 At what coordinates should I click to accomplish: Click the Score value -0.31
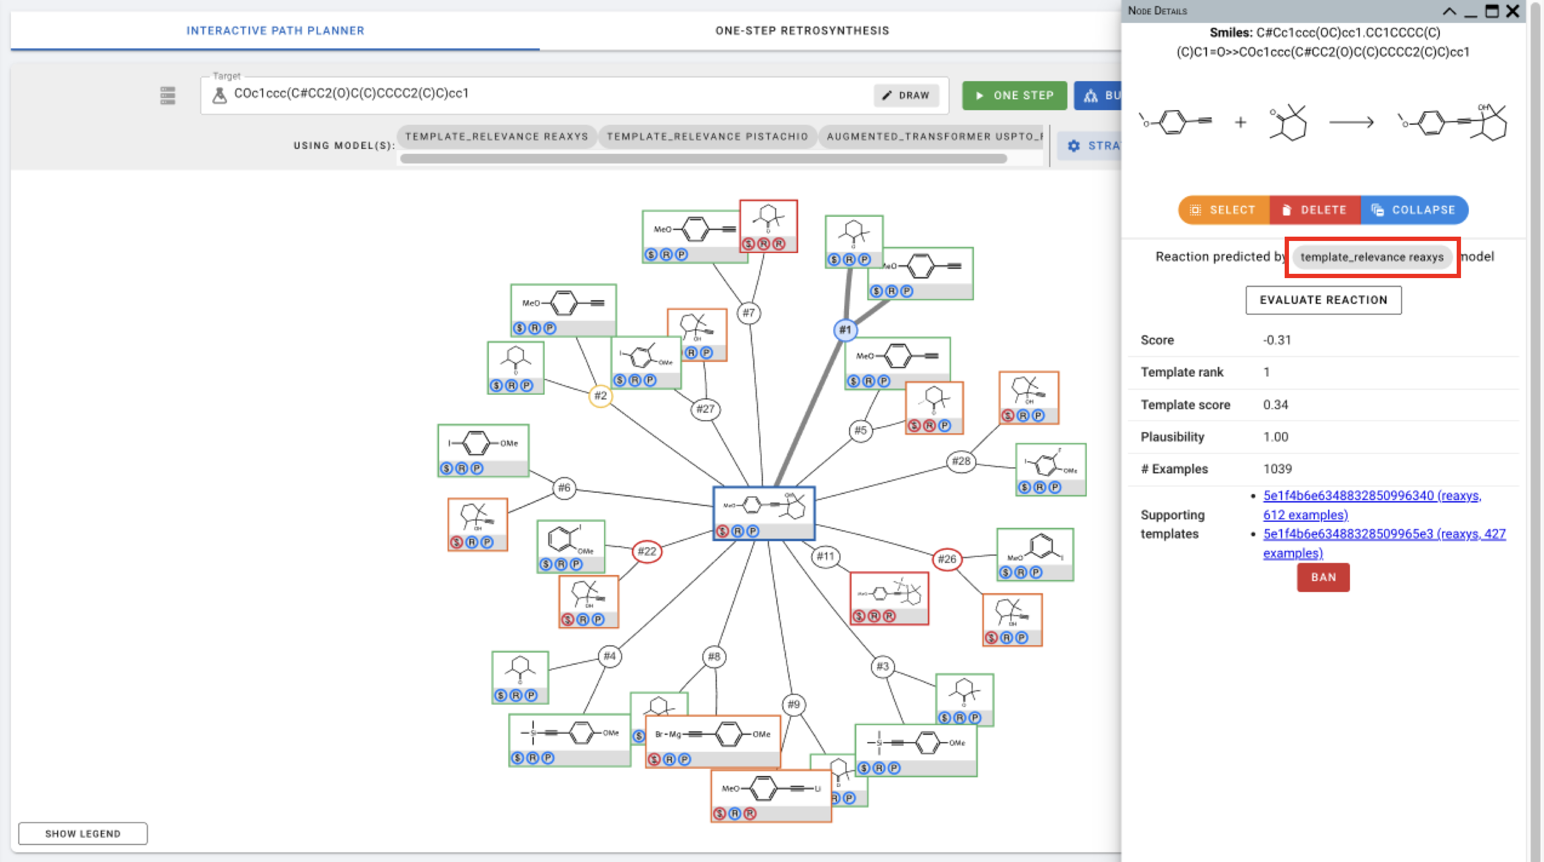pos(1277,340)
